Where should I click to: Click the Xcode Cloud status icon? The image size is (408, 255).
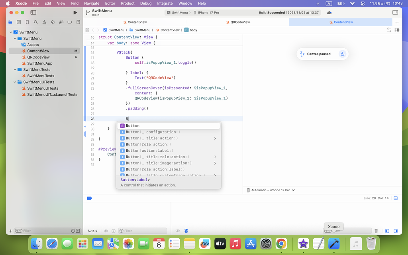(x=329, y=13)
